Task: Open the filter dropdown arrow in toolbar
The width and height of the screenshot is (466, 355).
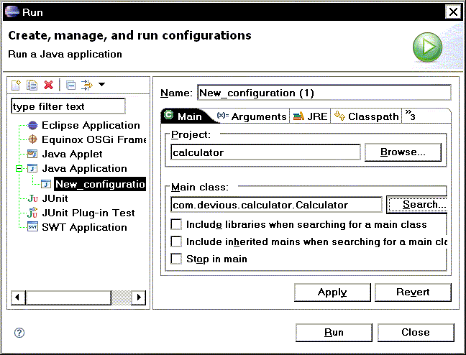Action: click(101, 85)
